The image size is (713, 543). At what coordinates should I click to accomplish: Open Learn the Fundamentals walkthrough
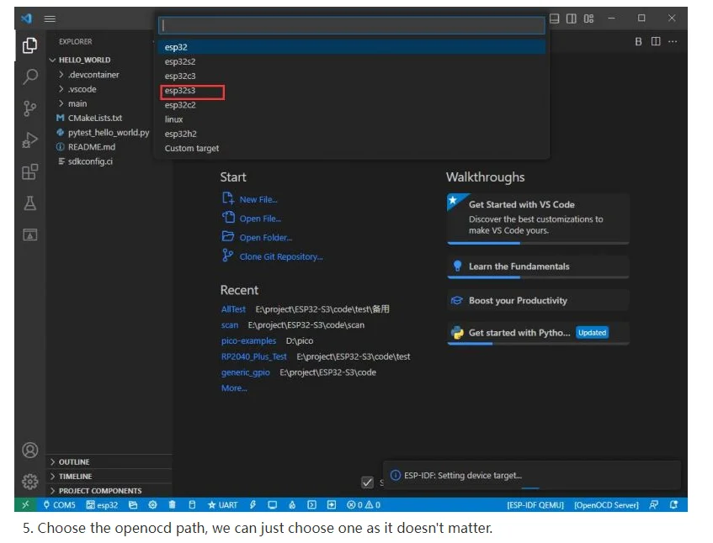[x=539, y=266]
